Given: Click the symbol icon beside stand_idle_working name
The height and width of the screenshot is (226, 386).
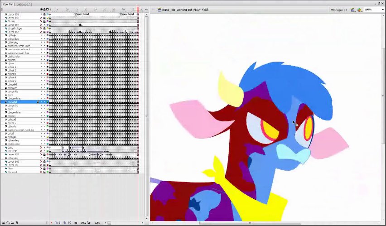Looking at the screenshot, I should [159, 10].
